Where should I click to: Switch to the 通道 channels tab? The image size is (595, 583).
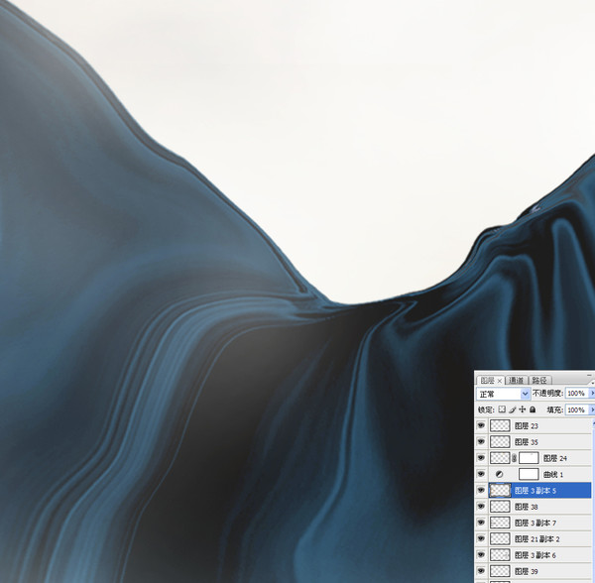point(516,381)
